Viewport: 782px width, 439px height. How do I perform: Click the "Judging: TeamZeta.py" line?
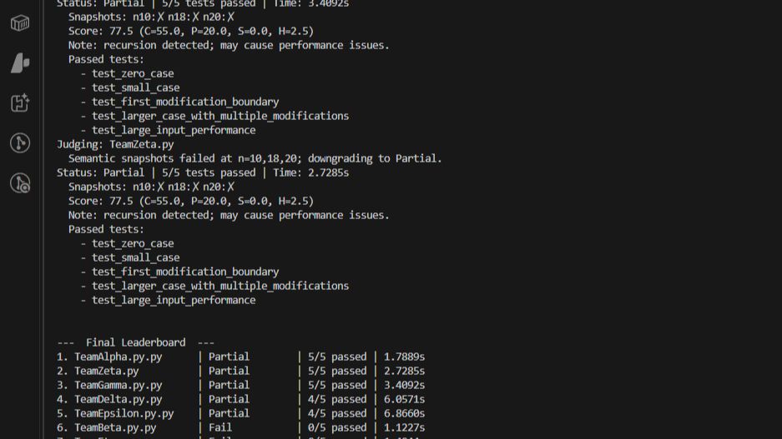(x=115, y=144)
